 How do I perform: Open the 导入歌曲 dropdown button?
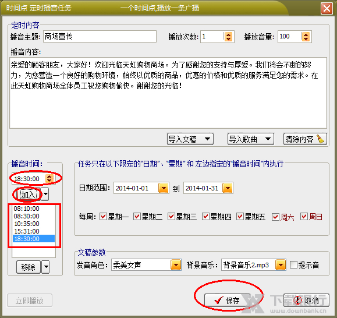pos(251,139)
